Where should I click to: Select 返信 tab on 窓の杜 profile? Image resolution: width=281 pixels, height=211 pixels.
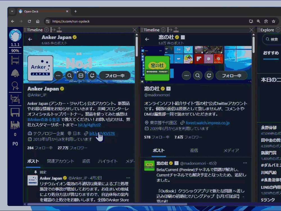click(194, 150)
